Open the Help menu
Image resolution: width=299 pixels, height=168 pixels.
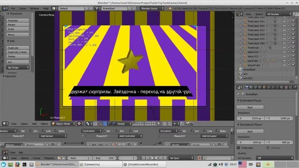pos(46,8)
